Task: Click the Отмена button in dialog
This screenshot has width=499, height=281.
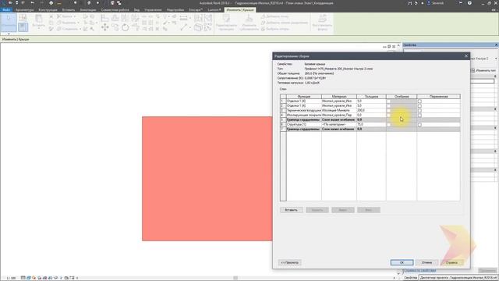Action: (426, 262)
